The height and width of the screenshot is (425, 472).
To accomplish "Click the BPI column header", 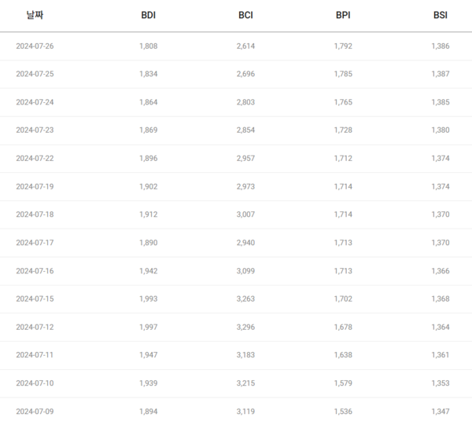I will point(343,15).
